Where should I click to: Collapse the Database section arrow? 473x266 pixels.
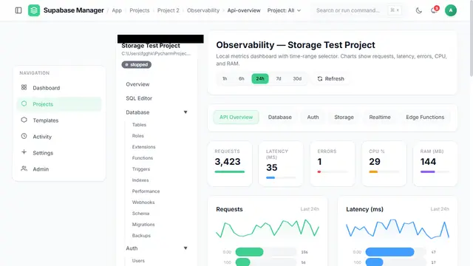tap(186, 112)
